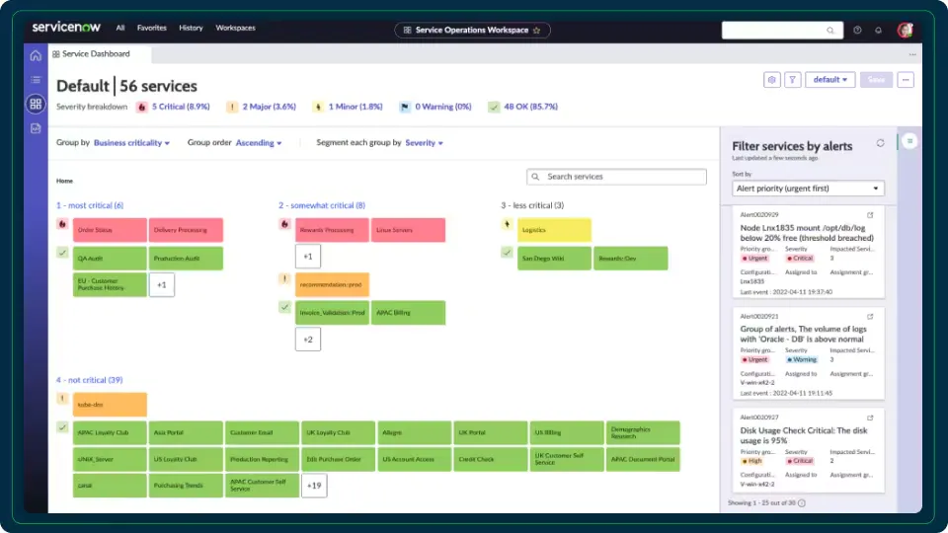Image resolution: width=948 pixels, height=533 pixels.
Task: Open the list view icon in sidebar
Action: (36, 80)
